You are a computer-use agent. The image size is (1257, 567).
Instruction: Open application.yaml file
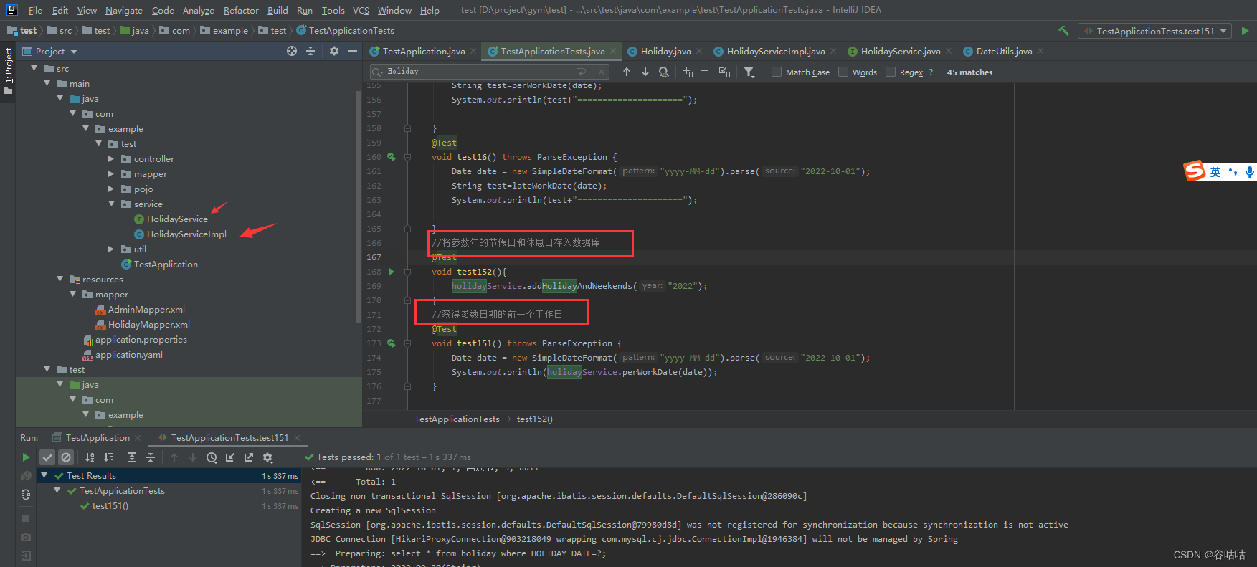129,355
